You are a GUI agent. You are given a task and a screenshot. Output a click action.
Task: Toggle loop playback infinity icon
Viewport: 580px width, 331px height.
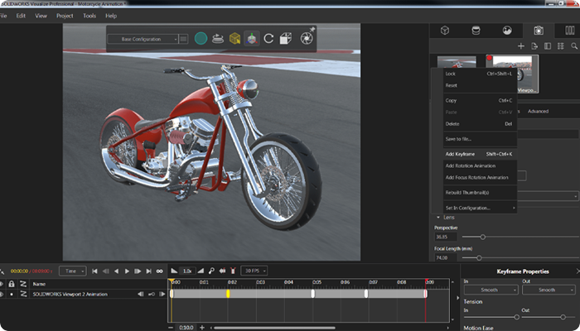coord(160,271)
